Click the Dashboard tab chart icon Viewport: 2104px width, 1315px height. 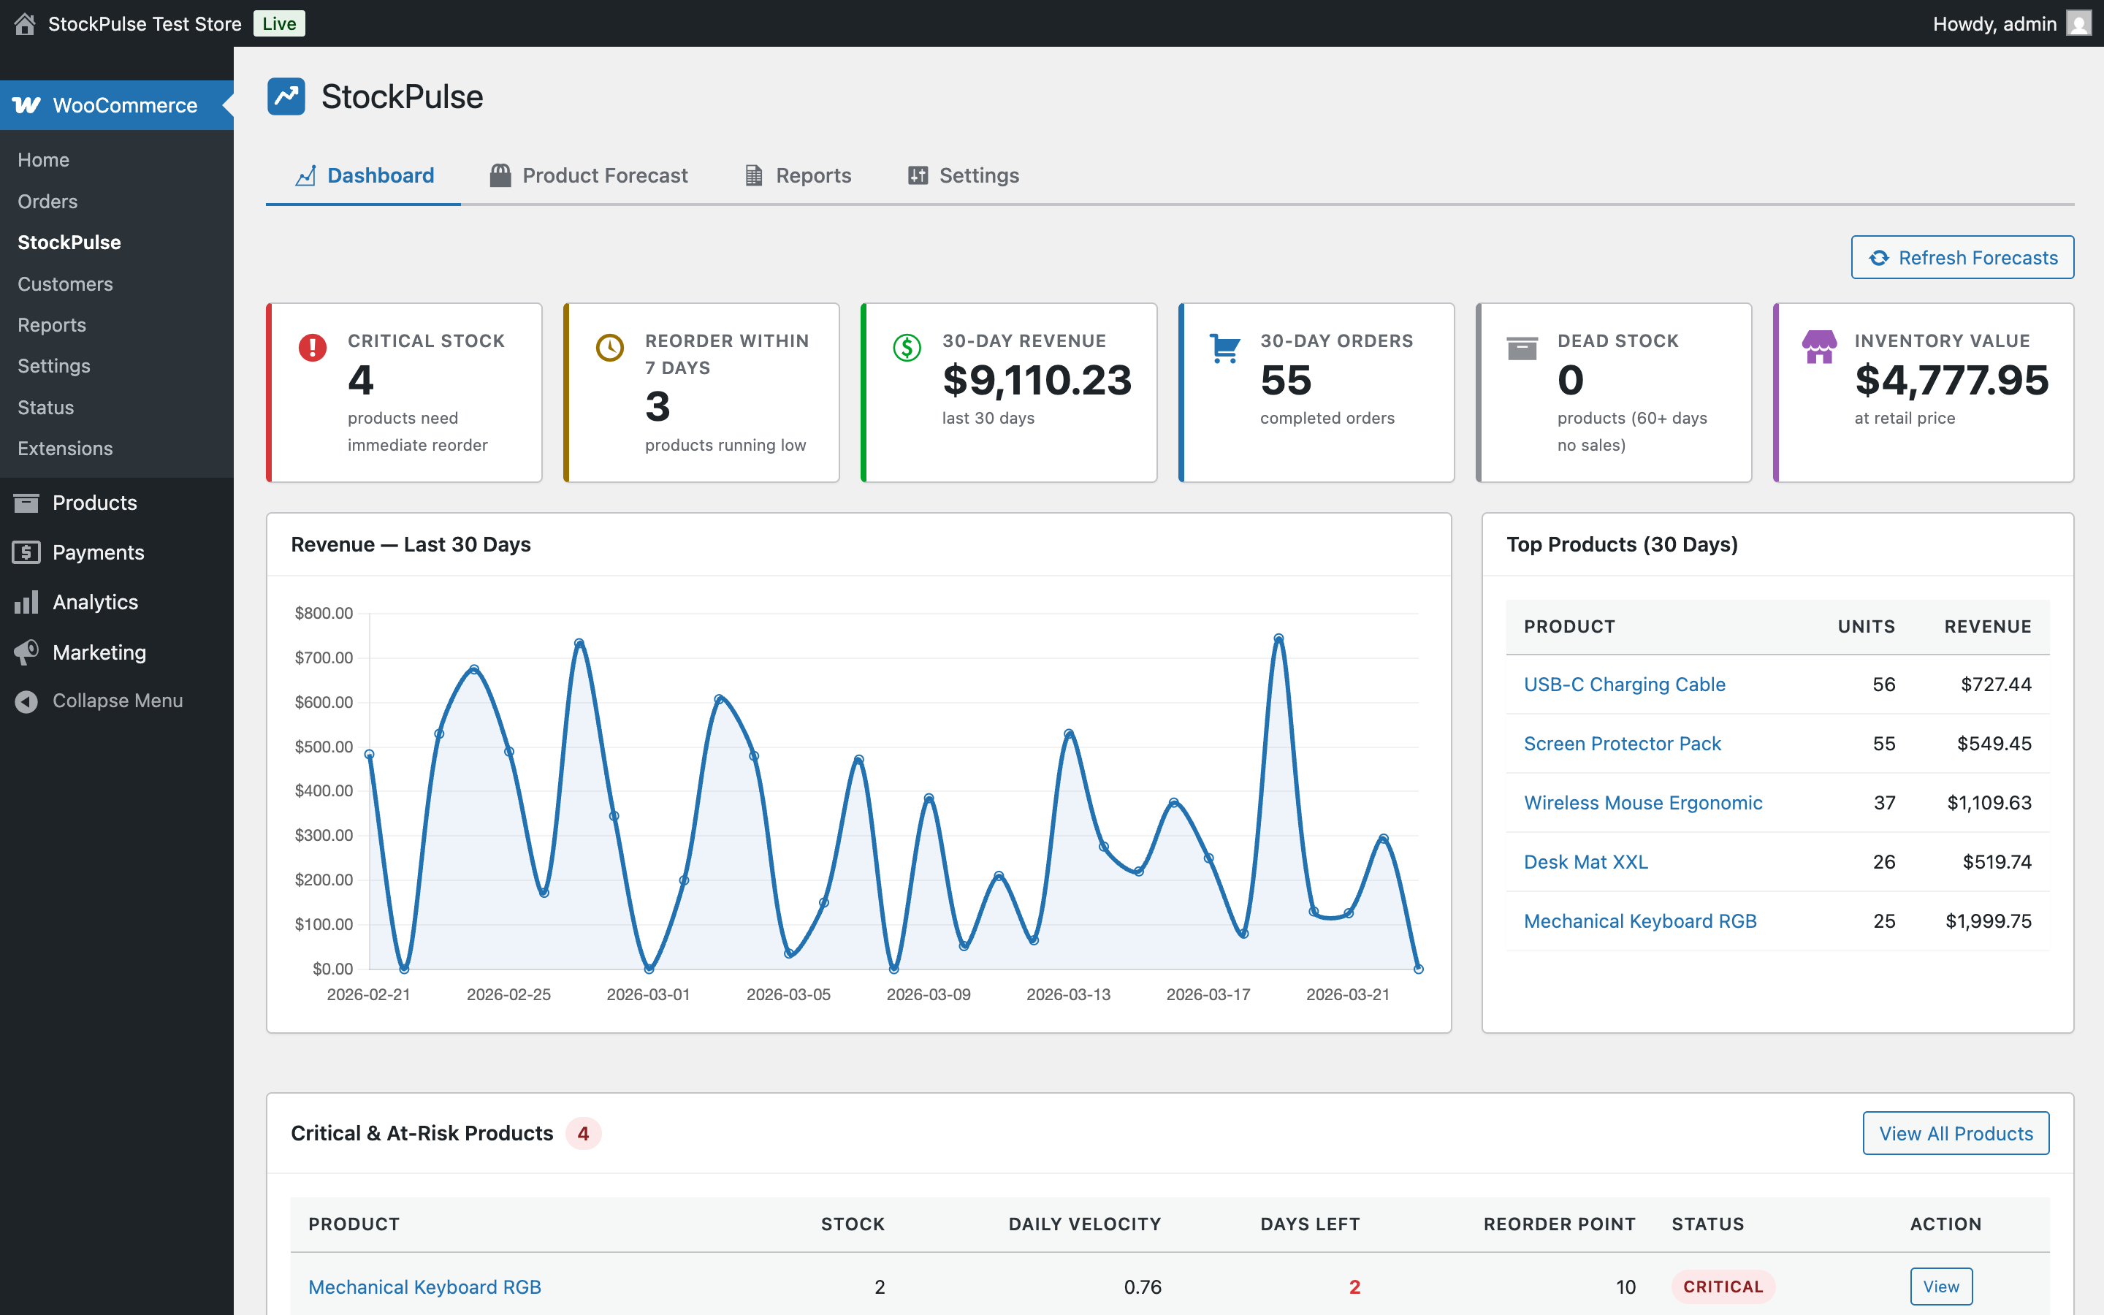tap(305, 175)
